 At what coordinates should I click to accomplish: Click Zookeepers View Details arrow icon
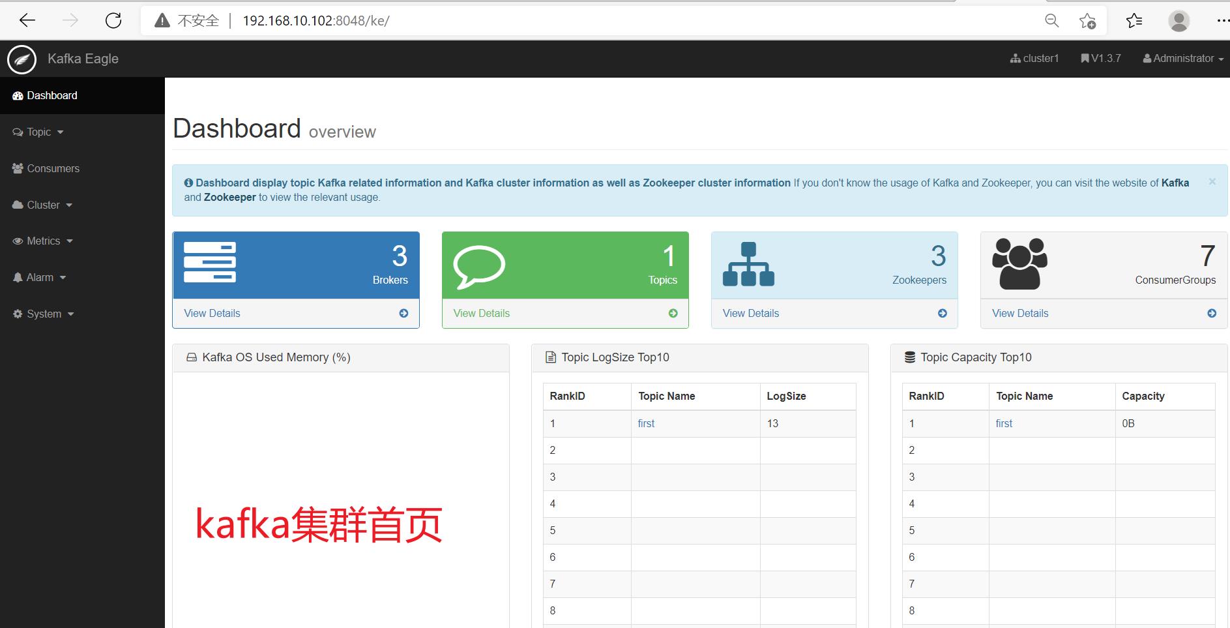coord(942,314)
